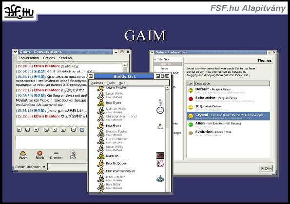Toggle bold formatting in Conversations toolbar
Screen dimensions: 290x204
click(x=19, y=130)
